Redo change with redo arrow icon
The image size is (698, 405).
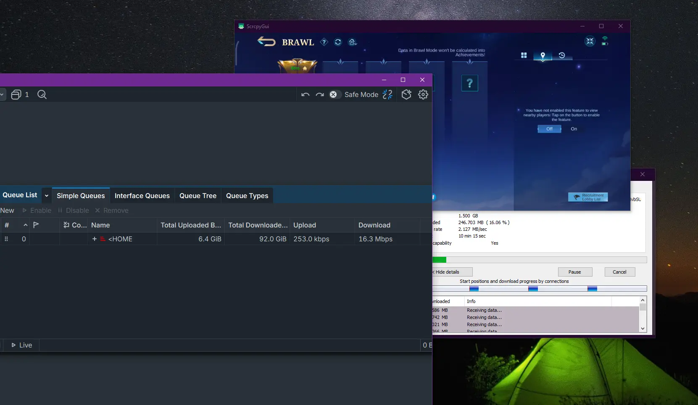tap(320, 94)
